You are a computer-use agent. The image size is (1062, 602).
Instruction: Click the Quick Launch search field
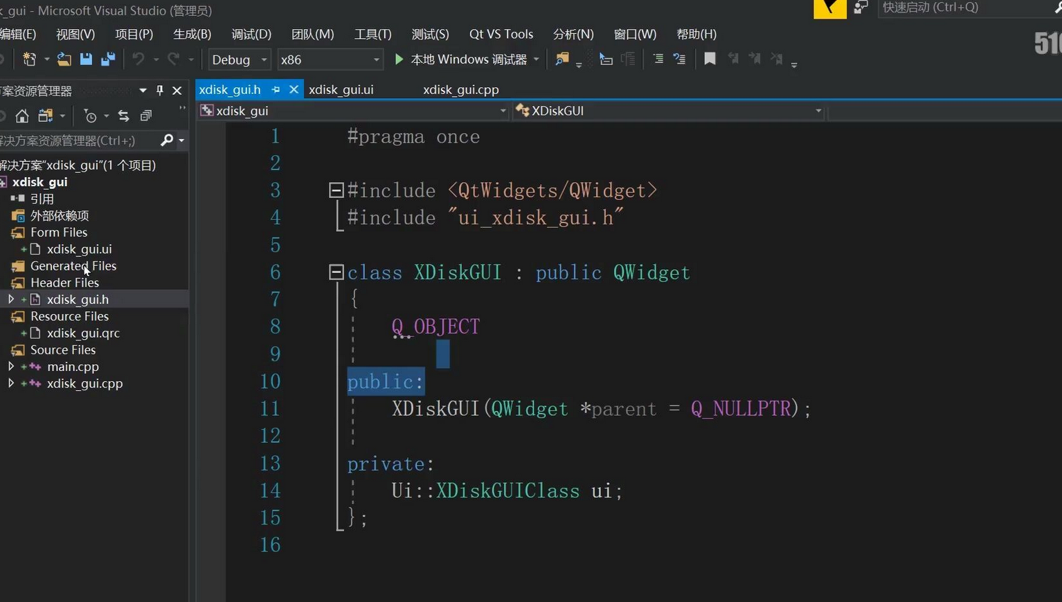click(962, 8)
